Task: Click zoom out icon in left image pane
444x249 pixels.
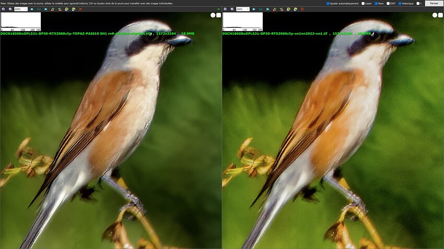Action: (9, 9)
